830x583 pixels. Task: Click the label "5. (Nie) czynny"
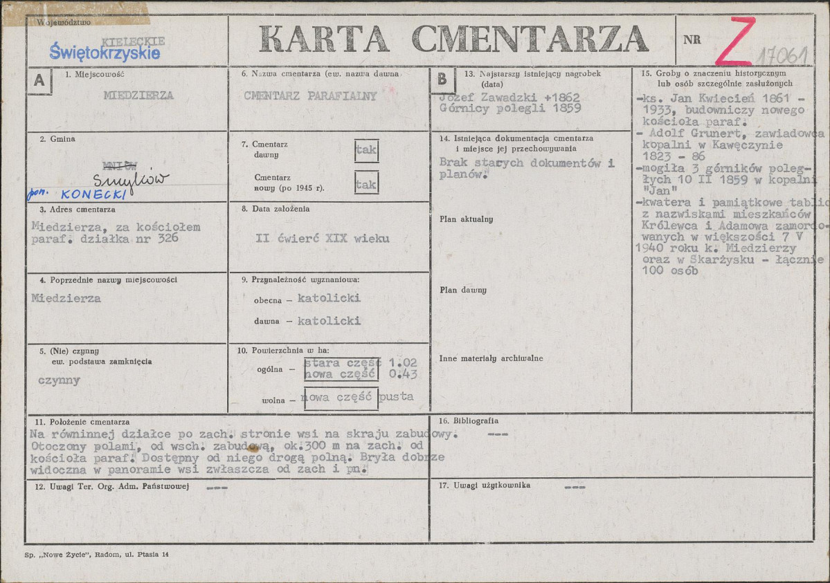point(69,351)
